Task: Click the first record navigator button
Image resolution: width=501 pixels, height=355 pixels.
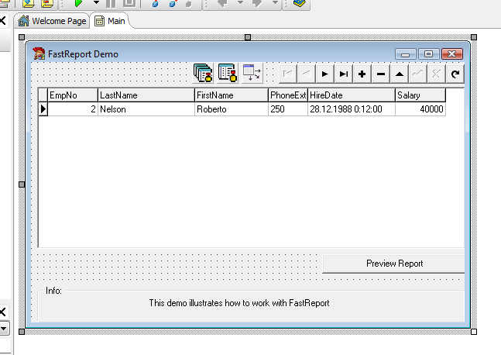Action: [287, 74]
